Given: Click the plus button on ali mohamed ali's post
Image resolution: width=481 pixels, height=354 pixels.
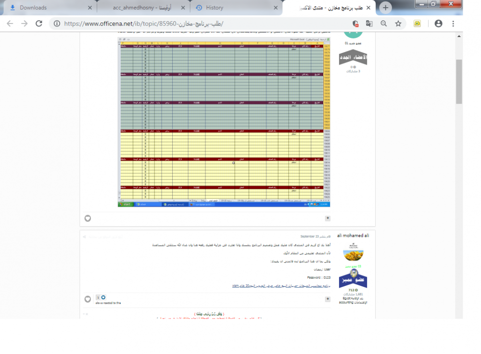Looking at the screenshot, I should tap(328, 299).
